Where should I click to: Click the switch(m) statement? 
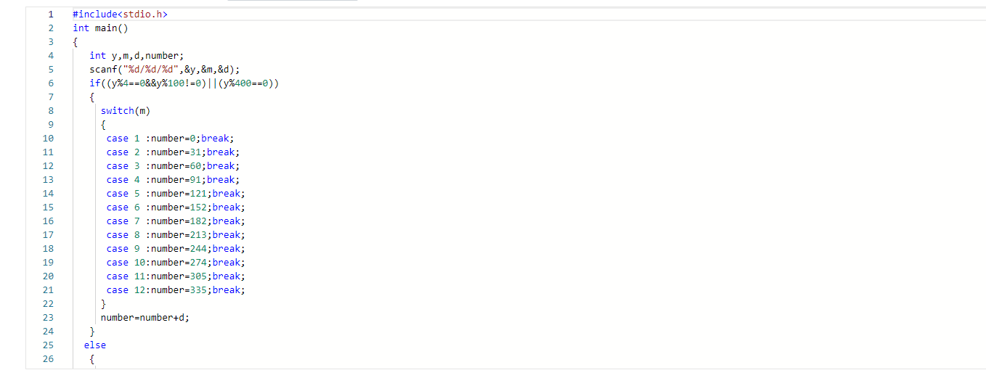pyautogui.click(x=125, y=110)
